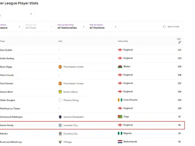
Task: Click Burton Albion club name
Action: click(x=71, y=92)
